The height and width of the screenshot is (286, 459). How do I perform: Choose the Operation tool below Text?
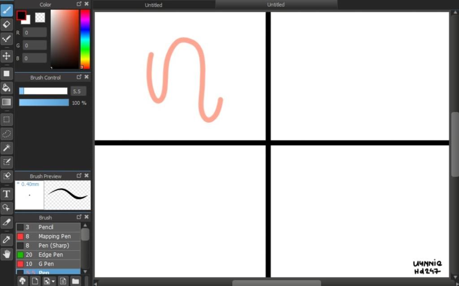(x=6, y=208)
